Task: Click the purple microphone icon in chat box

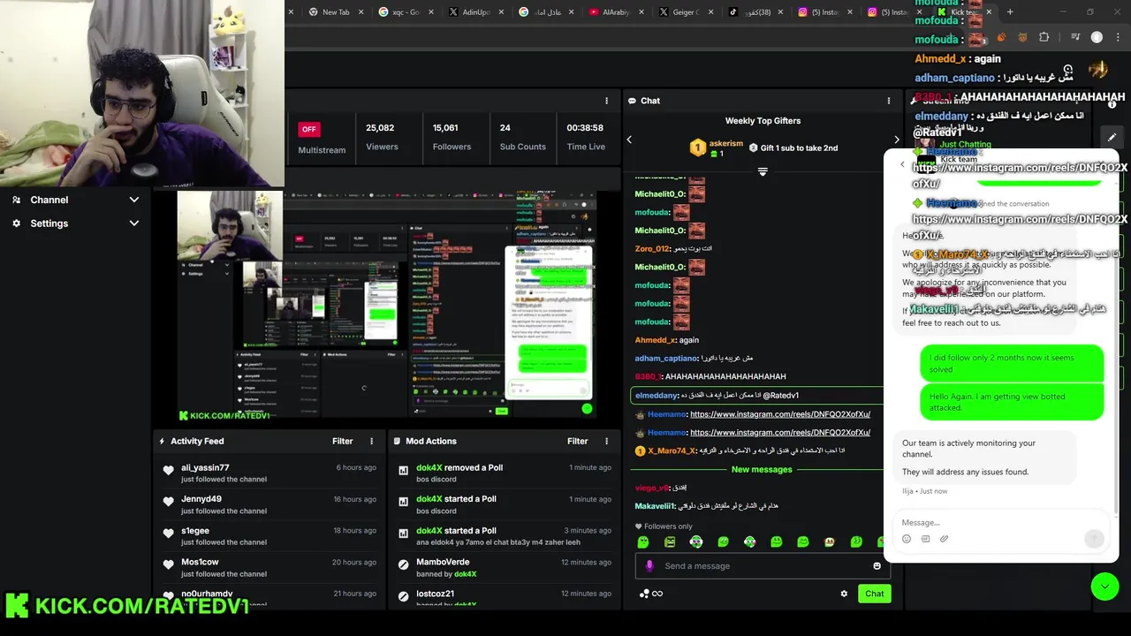Action: click(649, 565)
